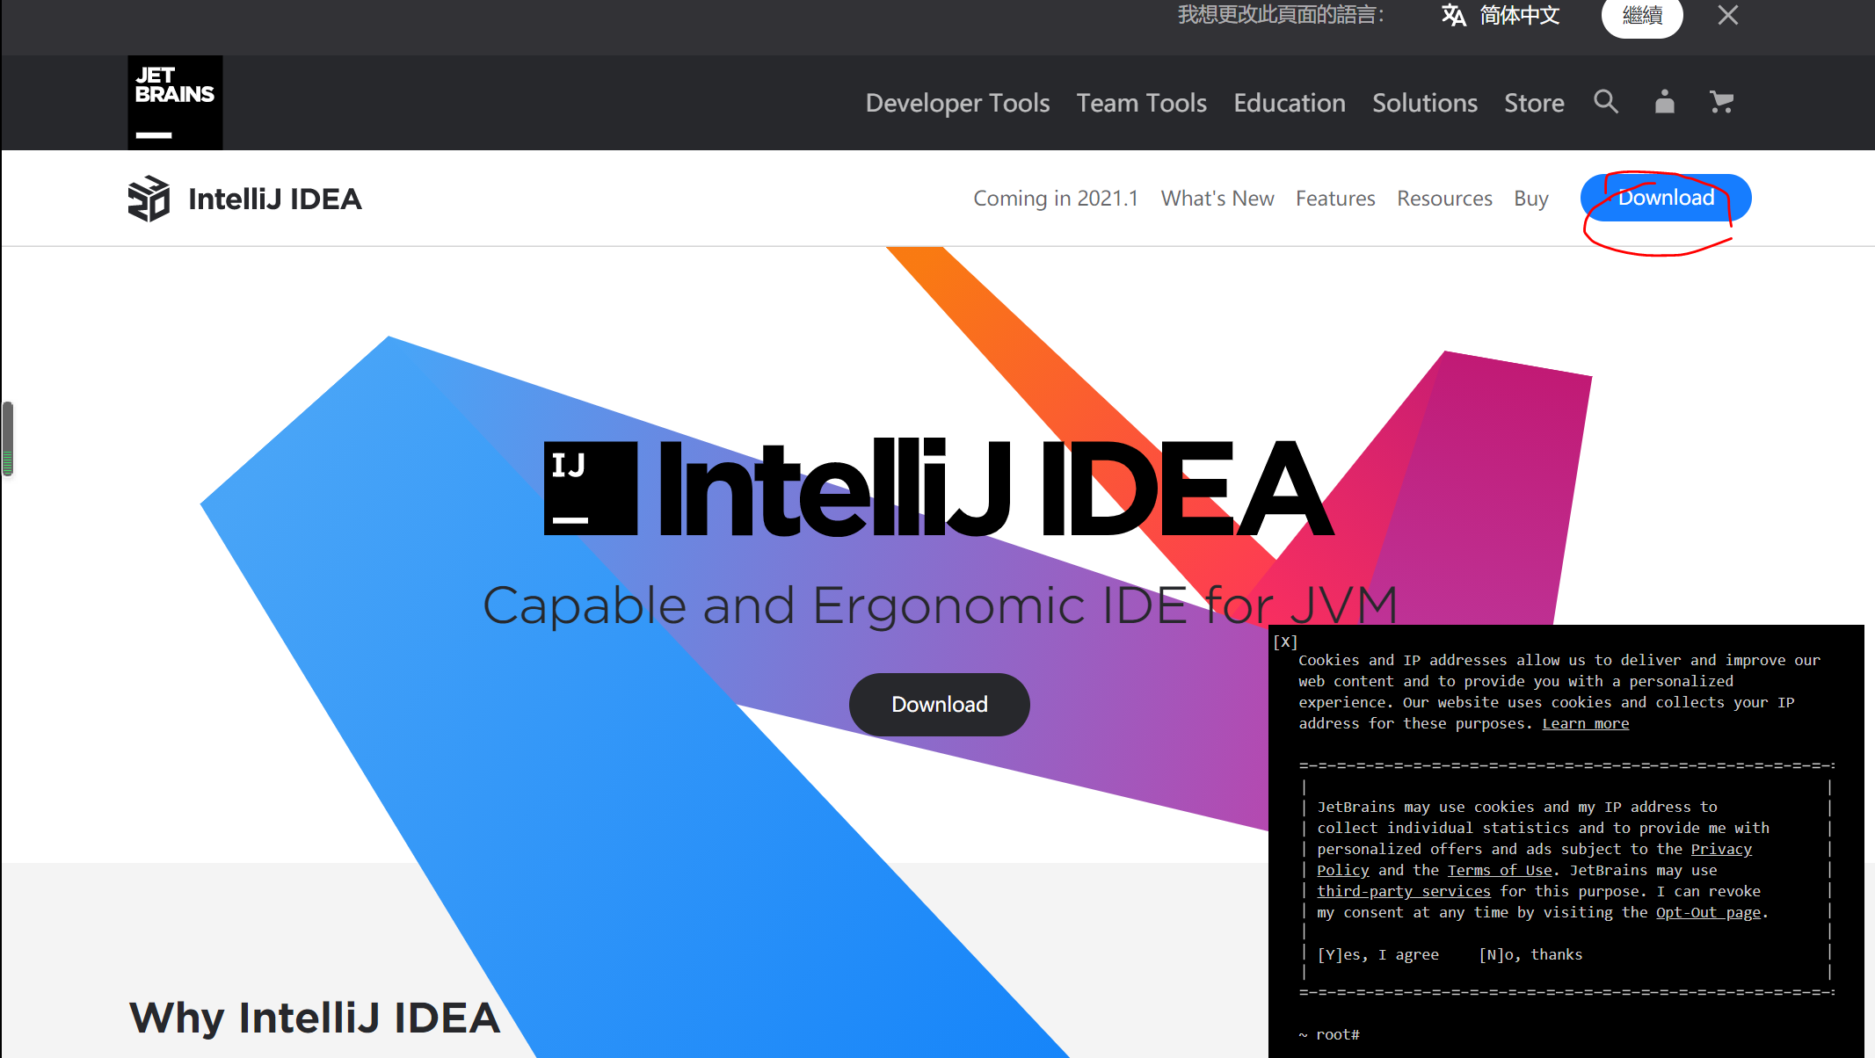Choose [Y]es, I agree for cookies
This screenshot has height=1058, width=1875.
1377,954
